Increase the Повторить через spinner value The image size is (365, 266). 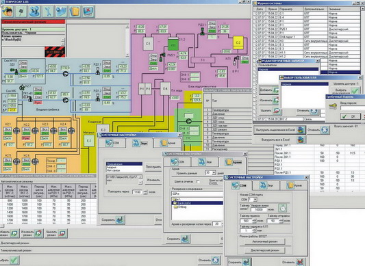145,191
